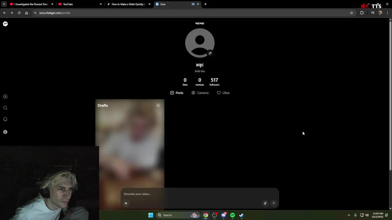
Task: Focus the 'Describe your video...' input
Action: 200,194
